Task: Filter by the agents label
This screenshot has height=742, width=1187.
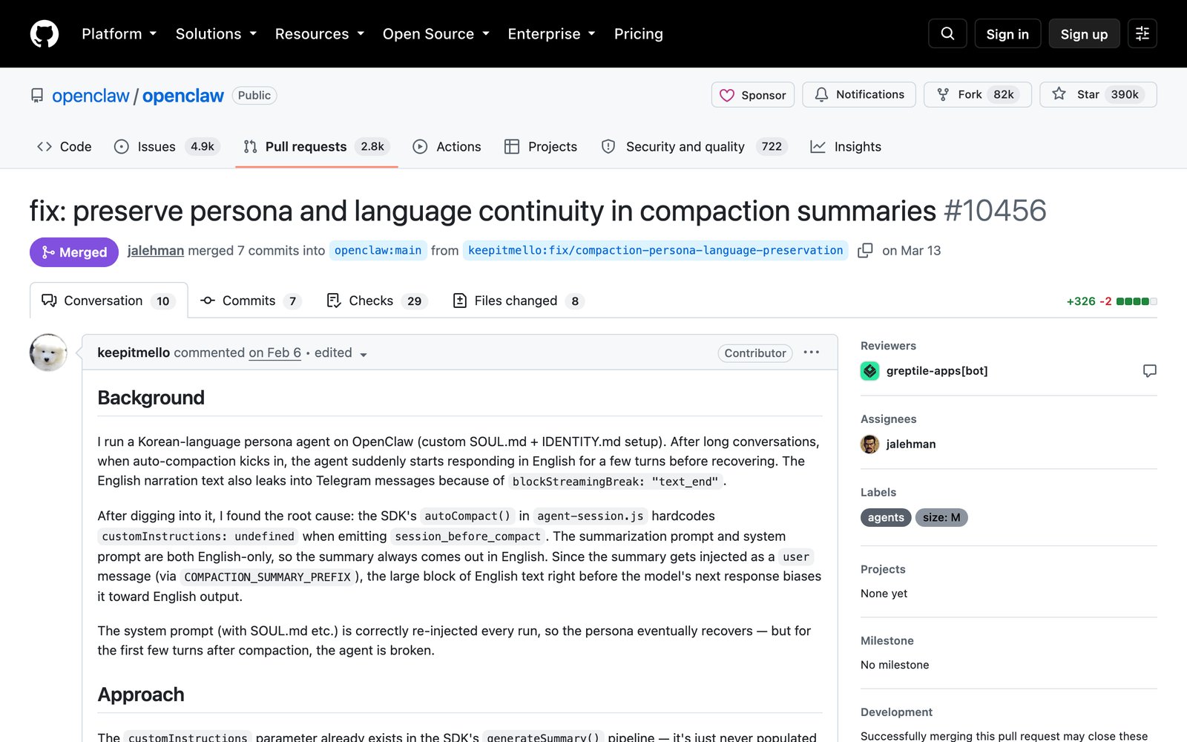Action: 886,518
